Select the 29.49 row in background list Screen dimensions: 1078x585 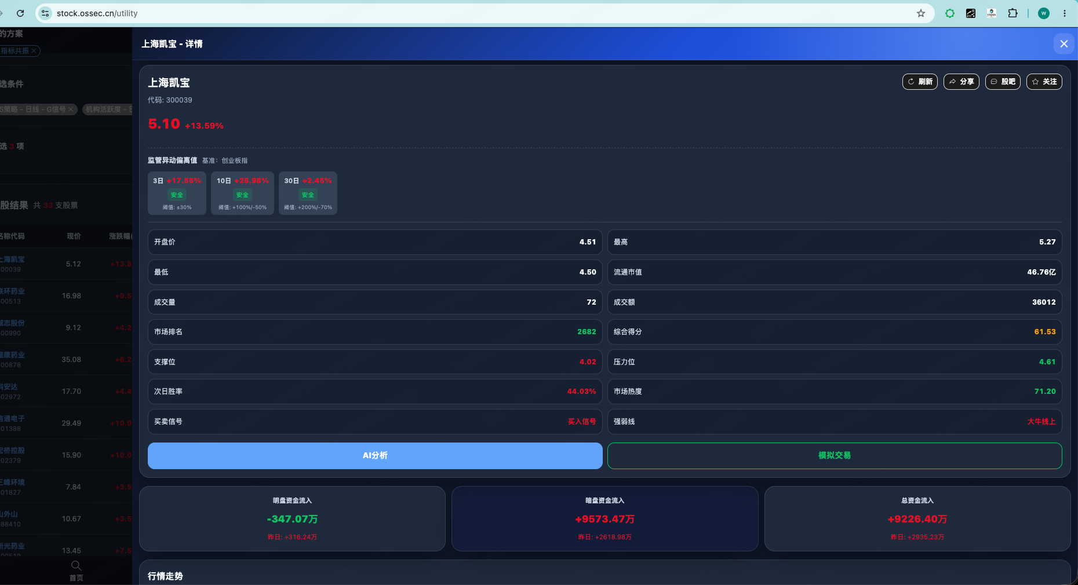pyautogui.click(x=66, y=423)
